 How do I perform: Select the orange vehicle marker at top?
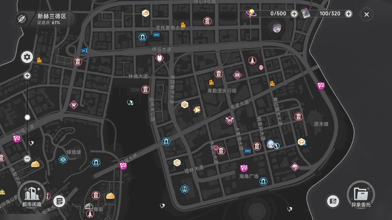145,13
